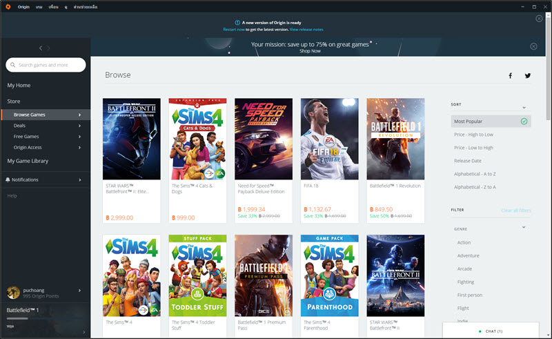Screen dimensions: 552x339
Task: Open The Sims 4 Toddler Stuff cover
Action: click(x=197, y=275)
